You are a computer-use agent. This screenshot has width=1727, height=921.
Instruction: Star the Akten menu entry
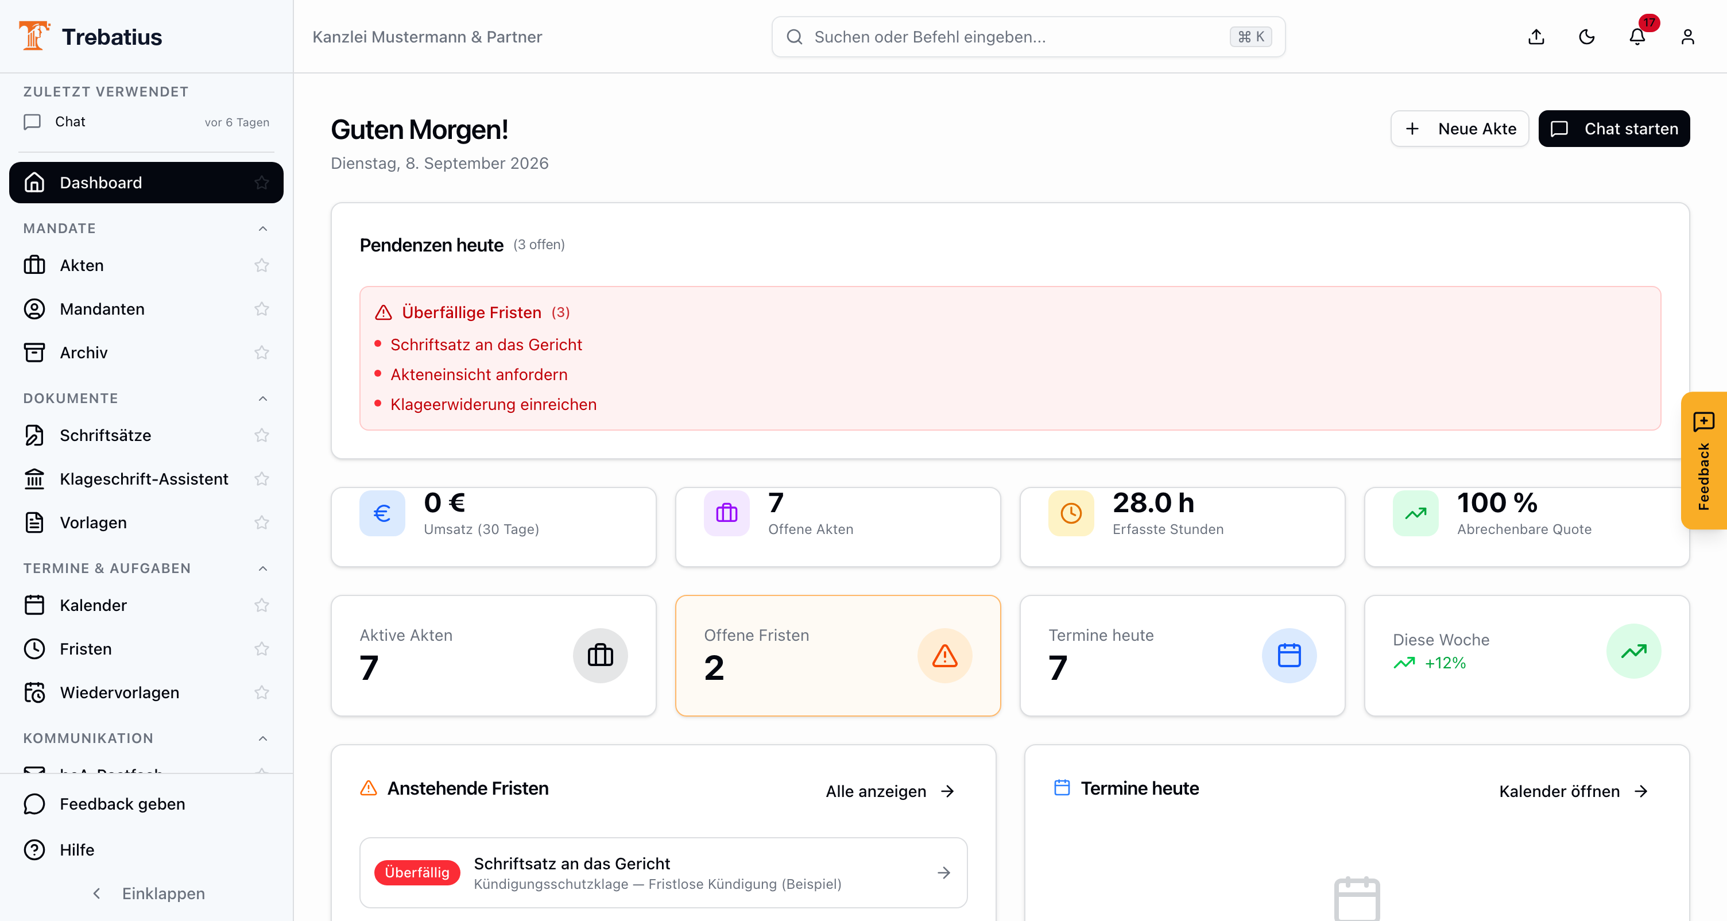coord(261,265)
